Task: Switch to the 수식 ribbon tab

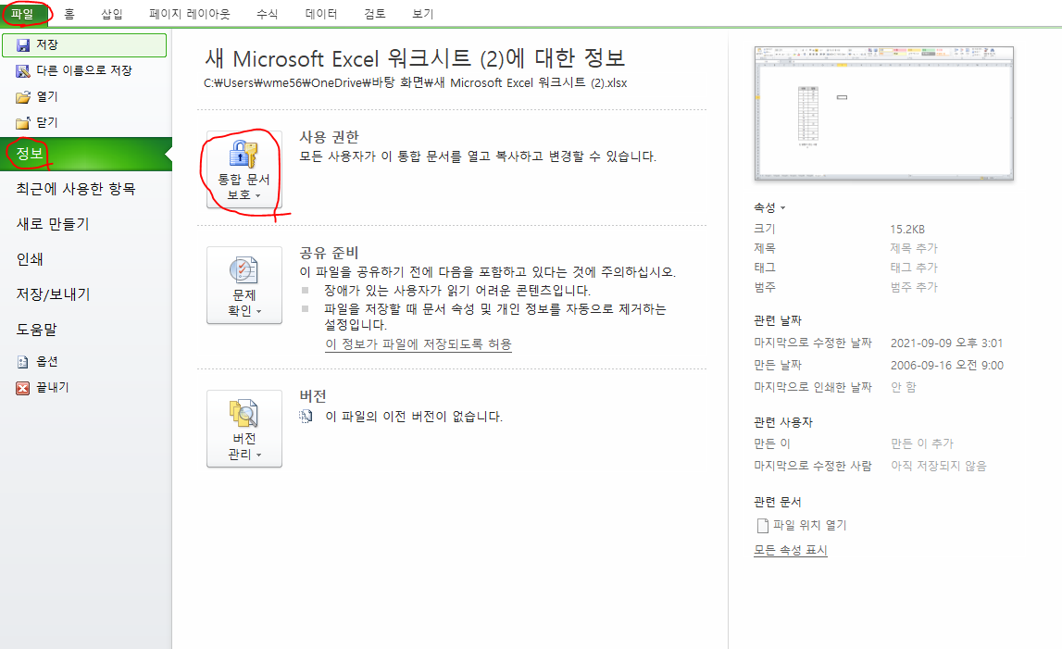Action: coord(268,14)
